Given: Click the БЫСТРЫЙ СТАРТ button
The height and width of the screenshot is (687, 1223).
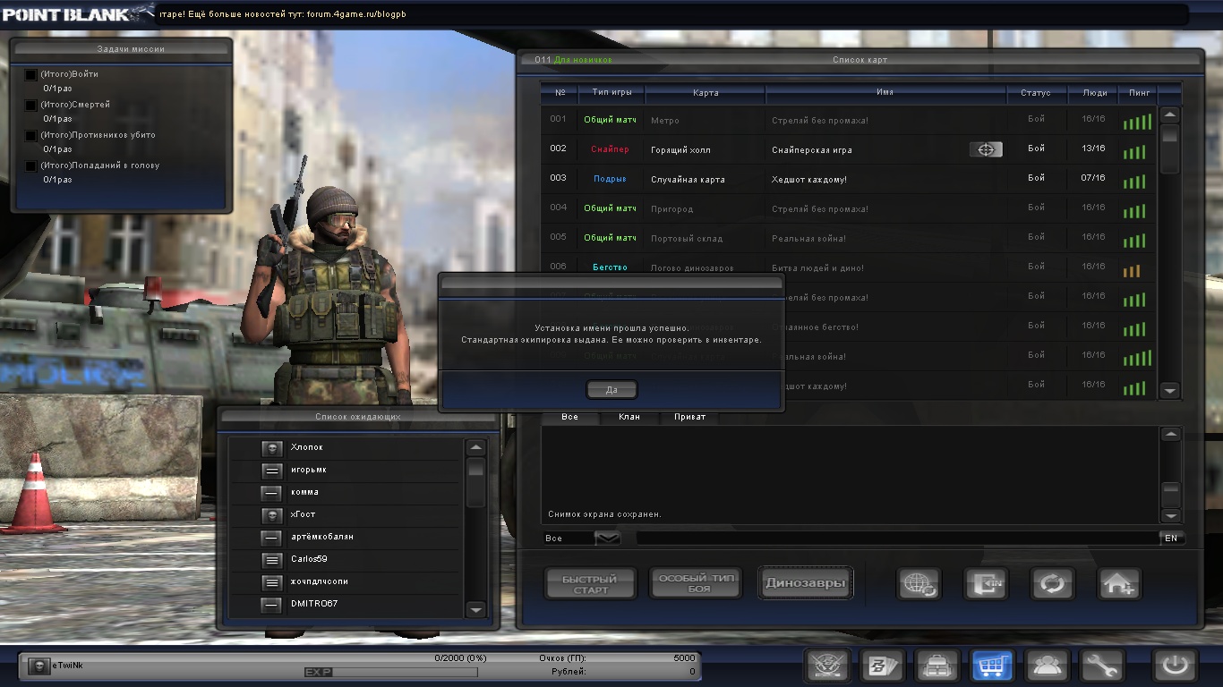Looking at the screenshot, I should pyautogui.click(x=591, y=584).
